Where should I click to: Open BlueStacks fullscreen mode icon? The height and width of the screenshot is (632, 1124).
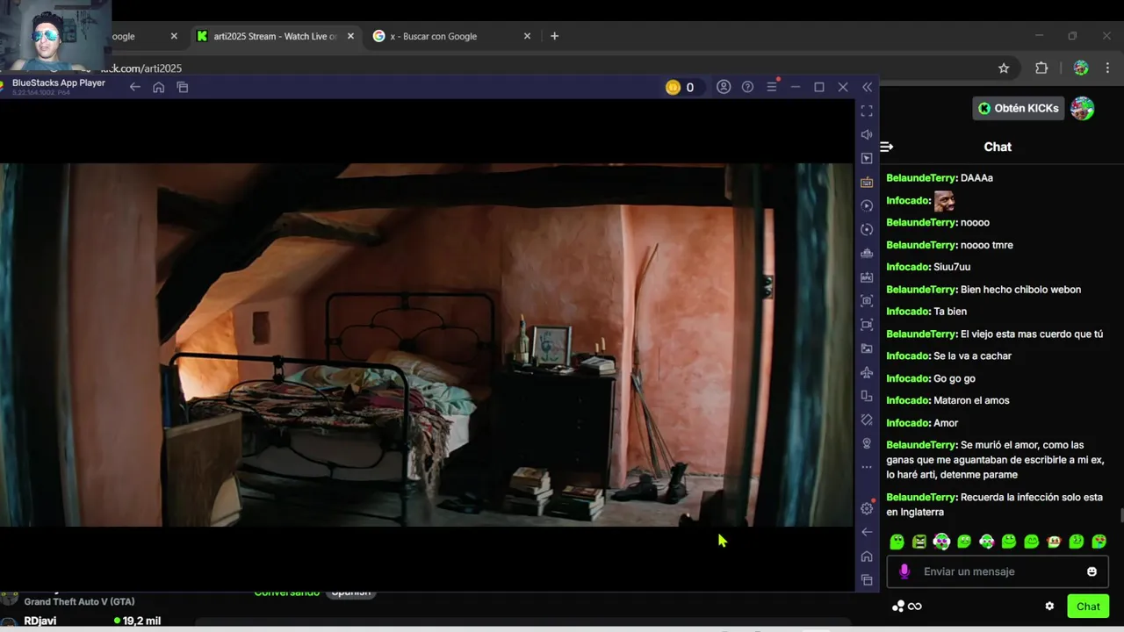867,111
